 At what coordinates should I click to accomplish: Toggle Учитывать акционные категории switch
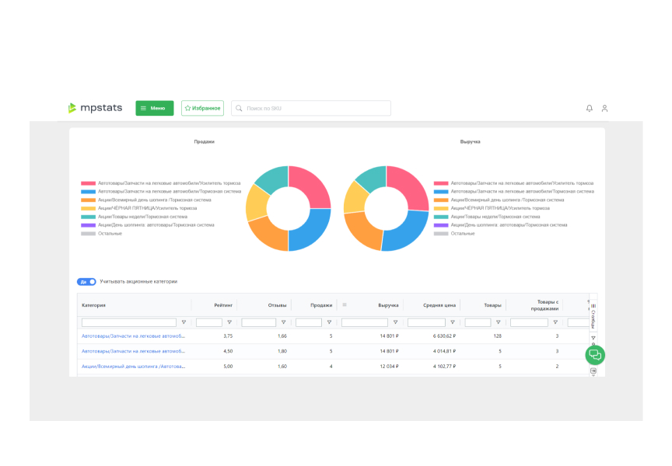[86, 281]
